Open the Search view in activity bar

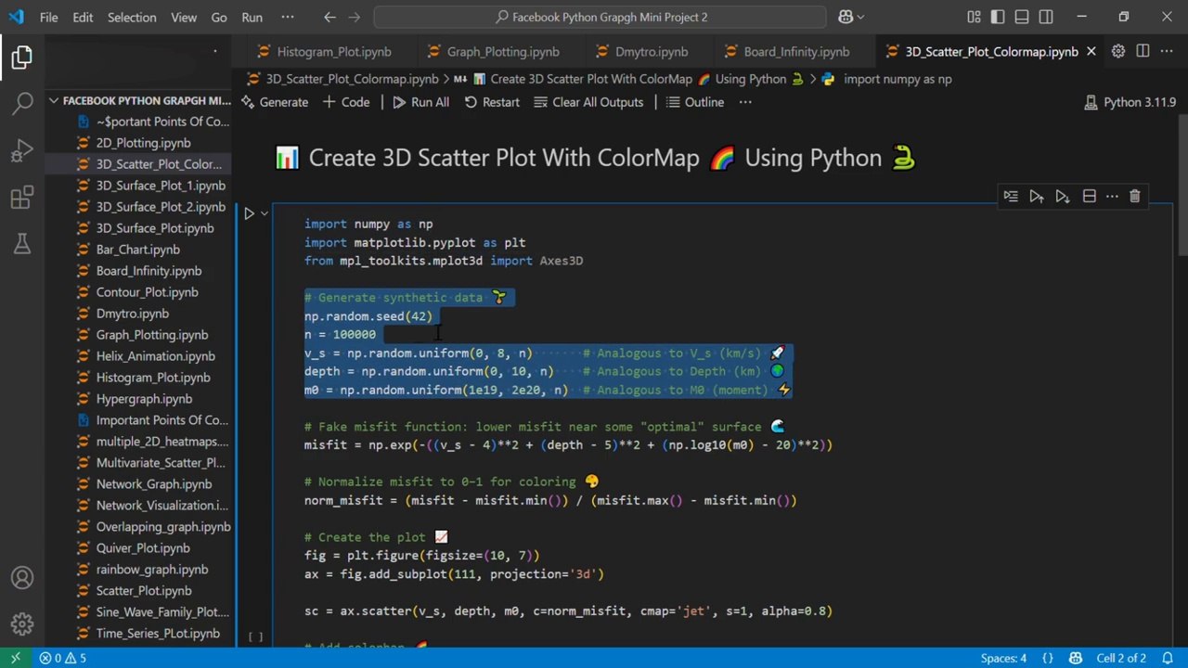(22, 103)
